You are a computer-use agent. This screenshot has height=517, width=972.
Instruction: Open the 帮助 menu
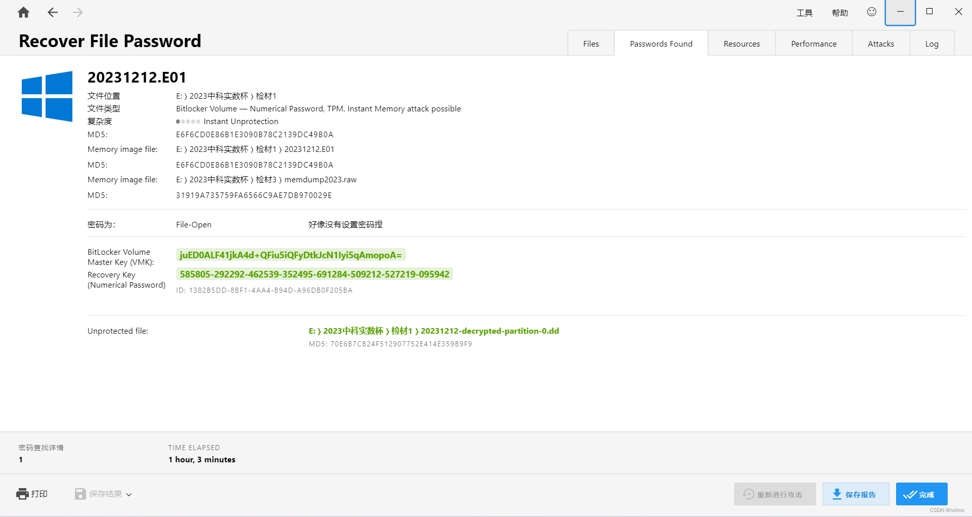[x=840, y=13]
